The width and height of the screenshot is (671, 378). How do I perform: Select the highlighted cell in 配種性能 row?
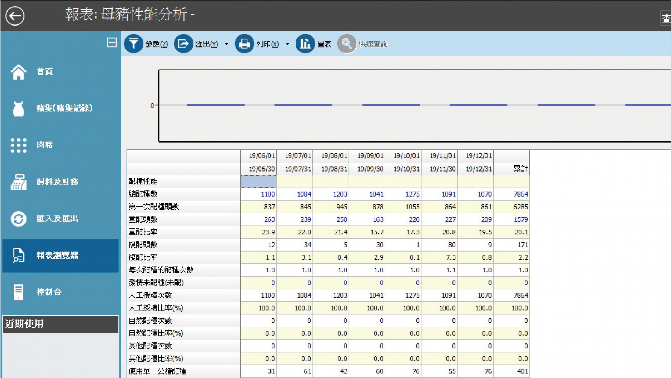pos(258,181)
